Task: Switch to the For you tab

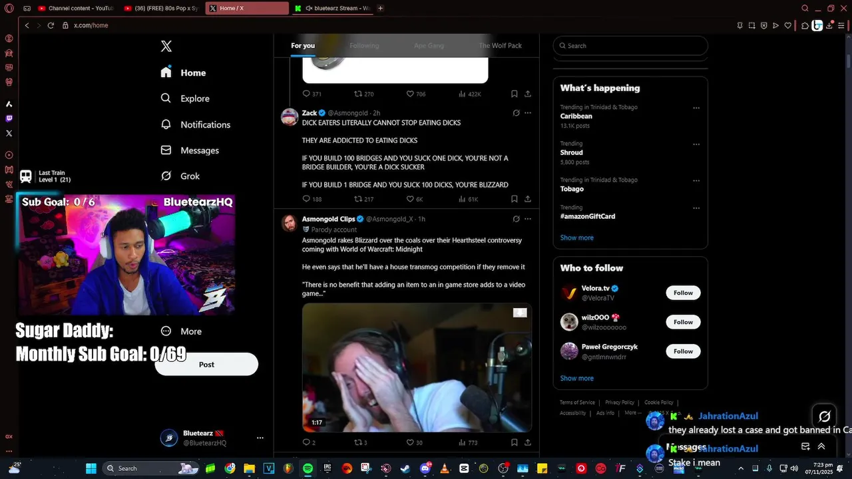Action: click(x=303, y=46)
